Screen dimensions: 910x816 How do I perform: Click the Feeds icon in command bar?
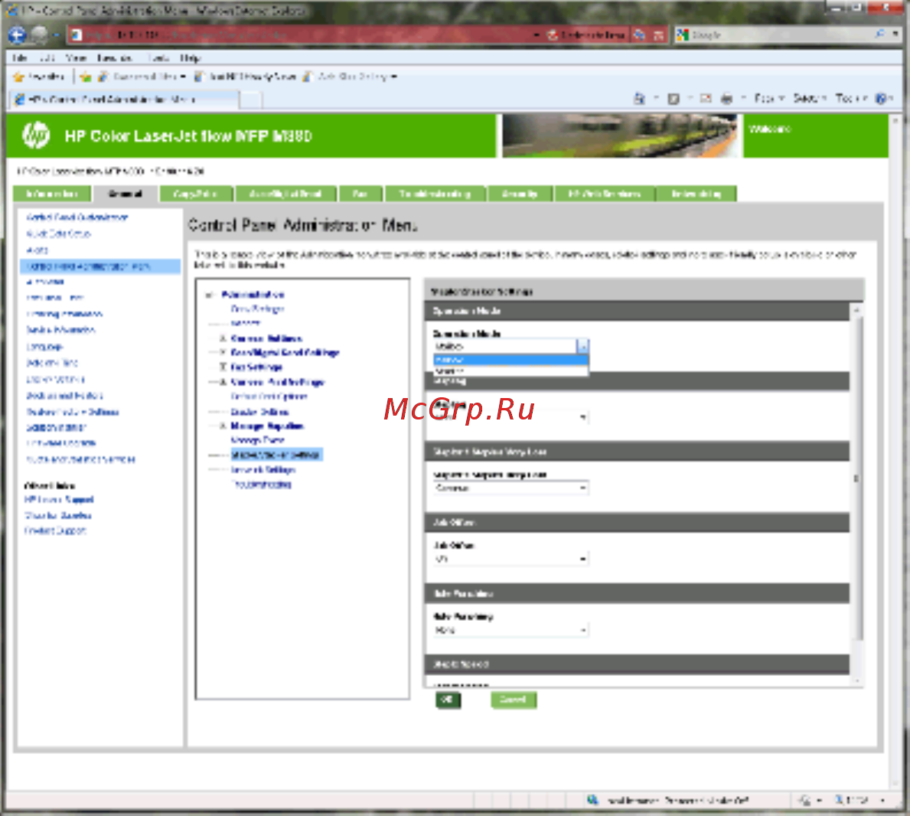click(674, 99)
